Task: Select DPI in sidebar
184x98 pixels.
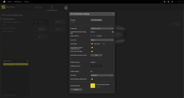Action: pos(3,25)
